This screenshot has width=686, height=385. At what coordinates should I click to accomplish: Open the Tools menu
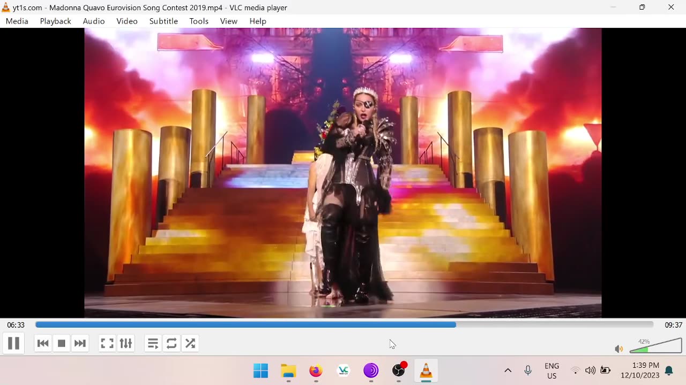point(199,21)
